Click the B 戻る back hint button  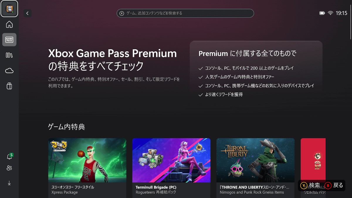pos(334,185)
